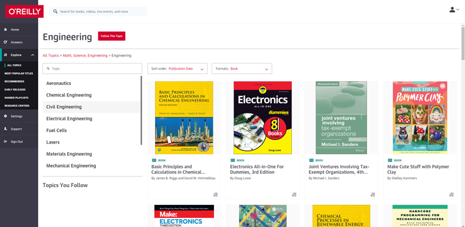Screen dimensions: 465x227
Task: Click Electronics for Dummies book cover
Action: [x=262, y=117]
